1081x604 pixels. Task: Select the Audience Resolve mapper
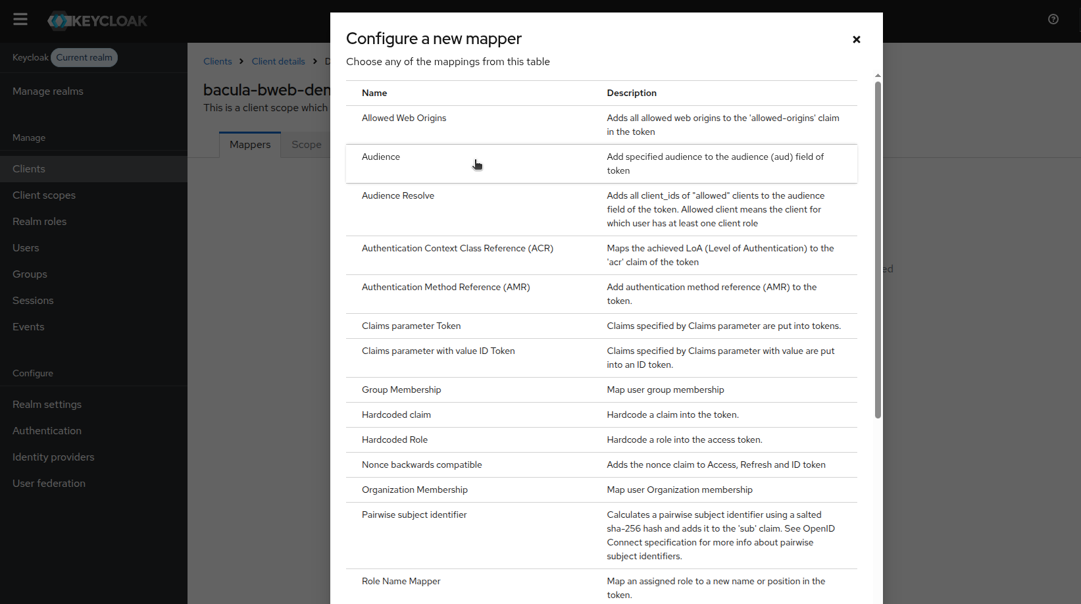tap(398, 196)
